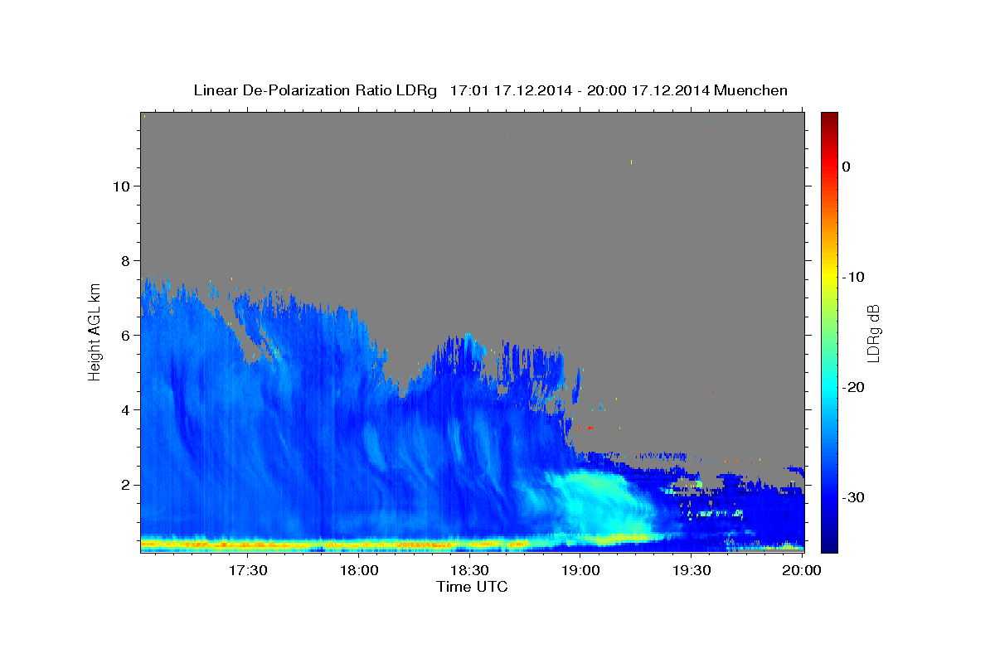Screen dimensions: 995x663
Task: Click the 18:00 time tick label
Action: [x=359, y=570]
